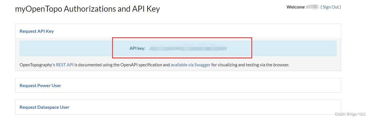The image size is (370, 119).
Task: Click 'OpenTopography's' at start of description
Action: tap(37, 65)
